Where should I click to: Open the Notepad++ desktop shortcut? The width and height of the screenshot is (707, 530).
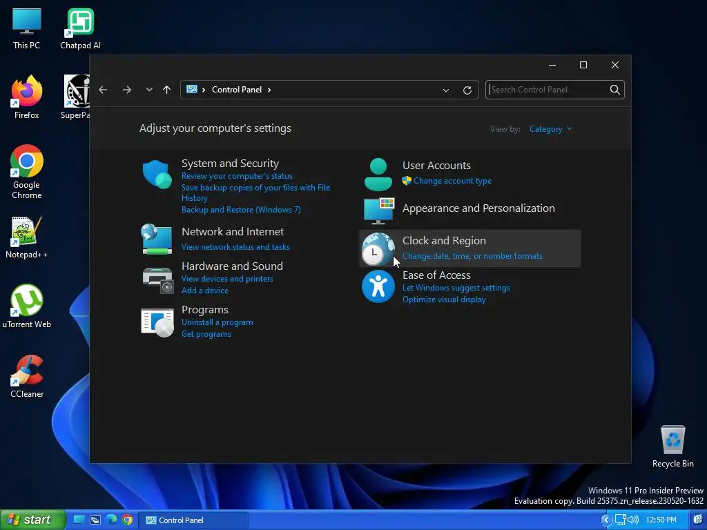click(27, 237)
